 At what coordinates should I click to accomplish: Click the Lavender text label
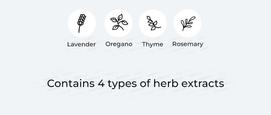(x=81, y=44)
